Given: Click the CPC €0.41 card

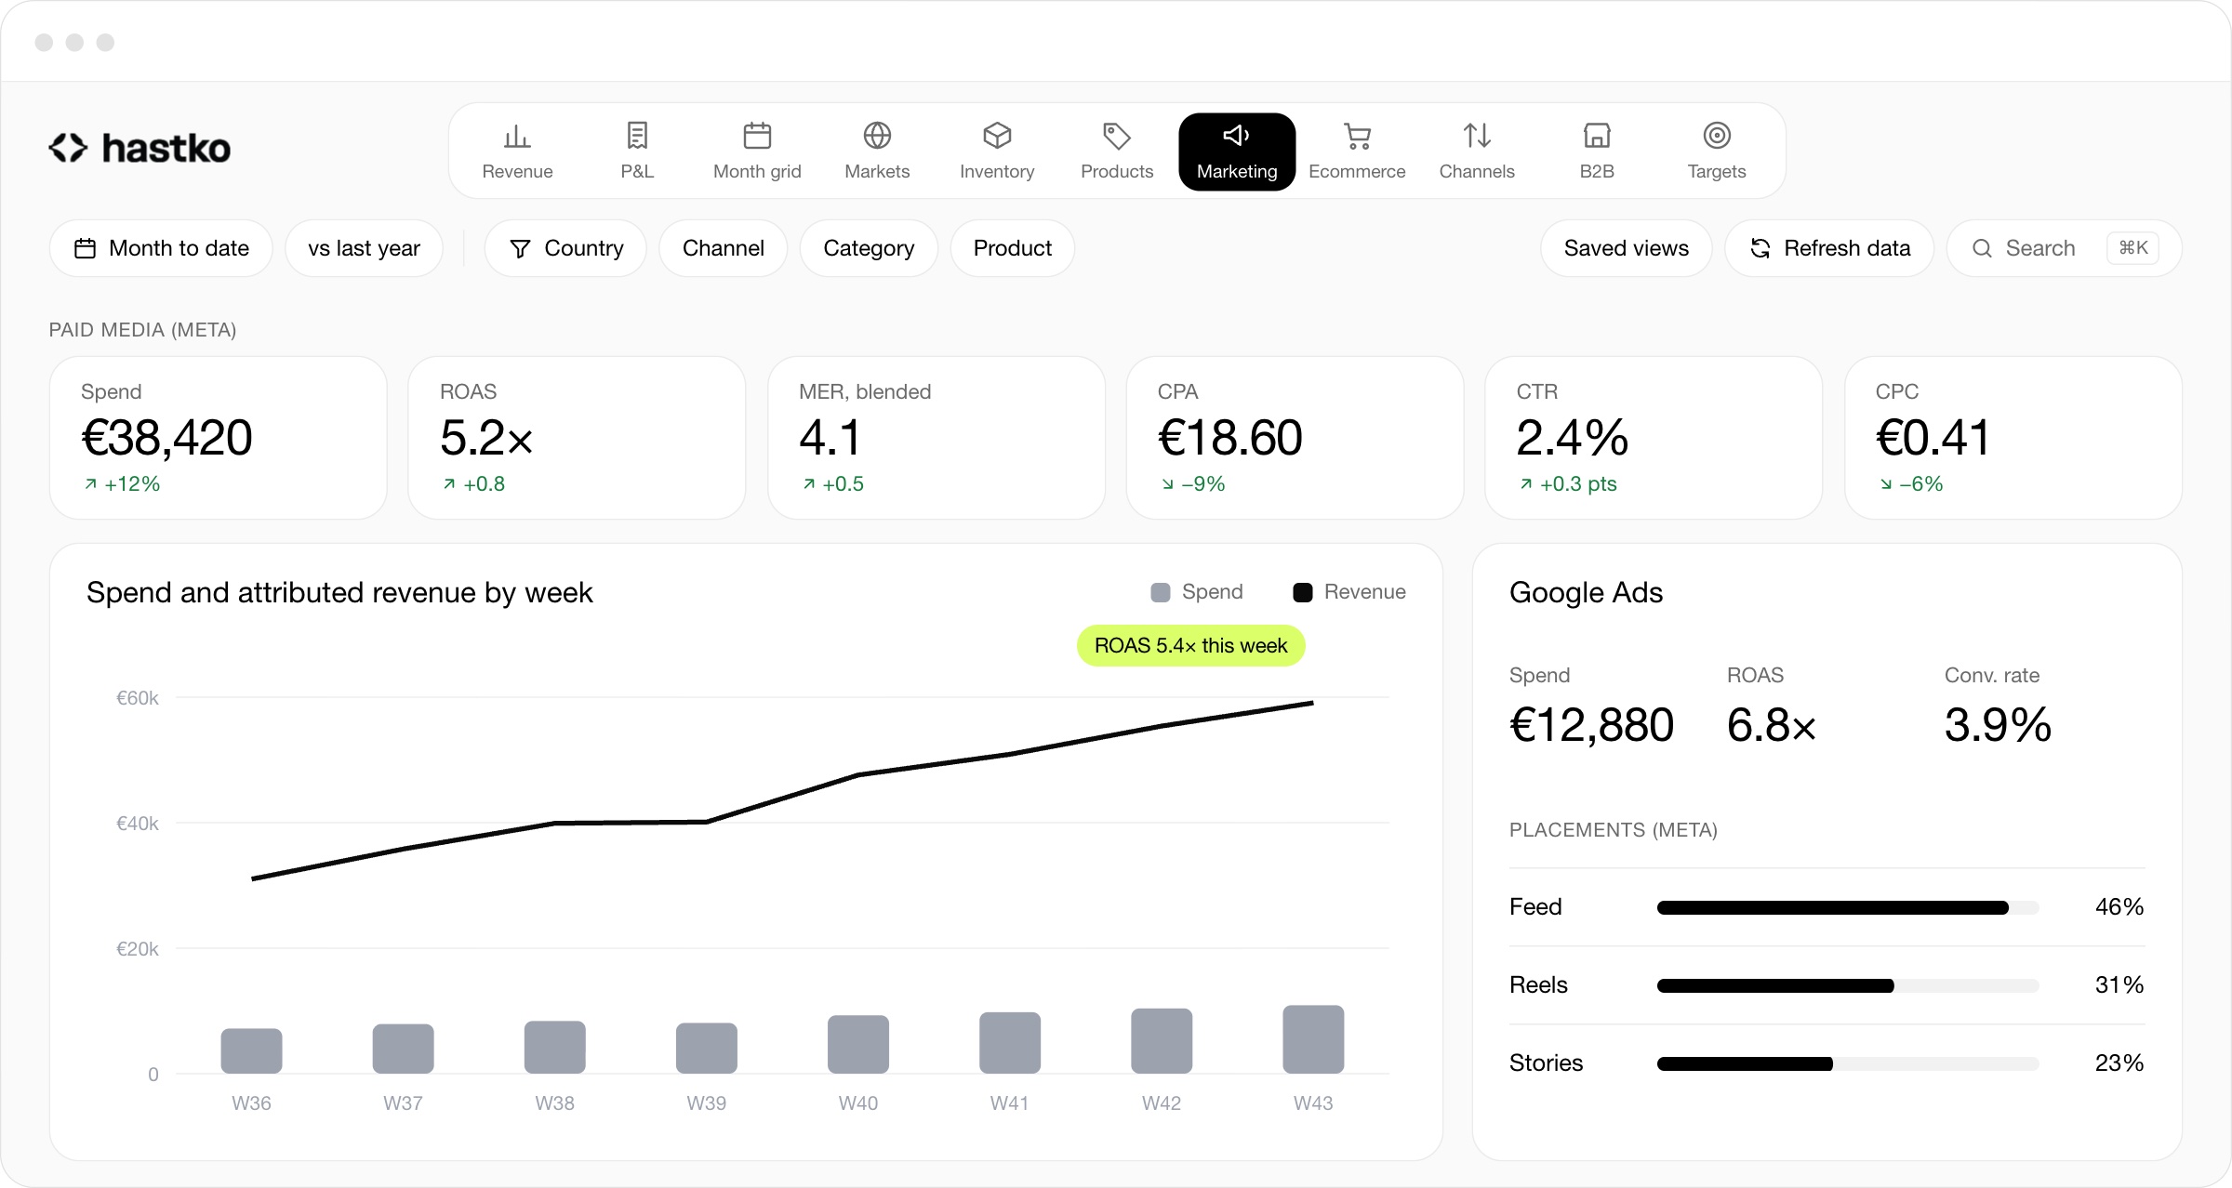Looking at the screenshot, I should (2013, 438).
